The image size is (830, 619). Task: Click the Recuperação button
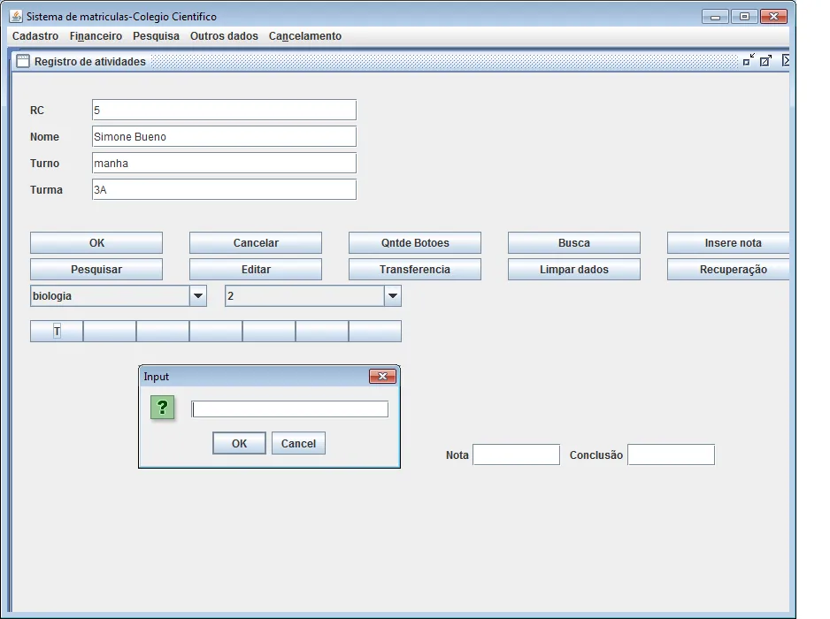pos(728,270)
